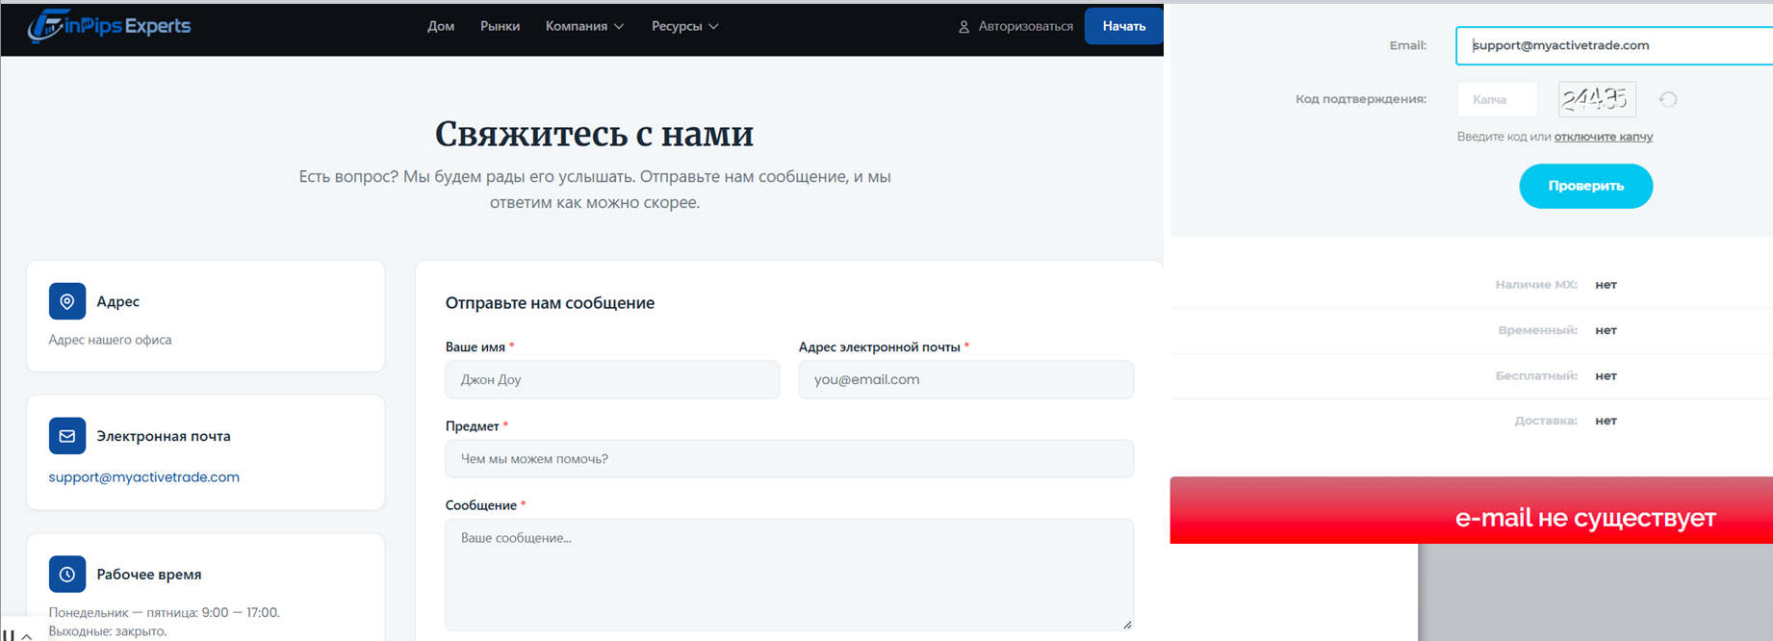Click the Бесплатный label
1773x641 pixels.
point(1536,375)
